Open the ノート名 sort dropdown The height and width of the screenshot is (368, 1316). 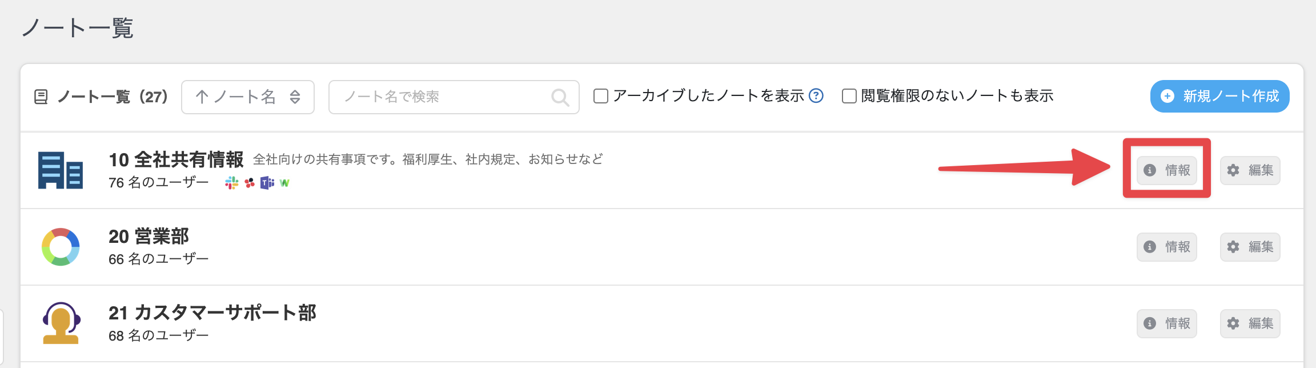click(x=247, y=97)
